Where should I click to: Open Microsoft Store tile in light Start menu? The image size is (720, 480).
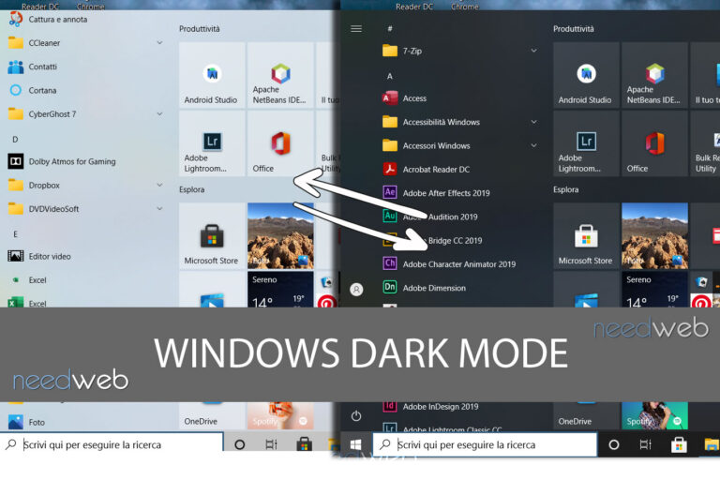(212, 235)
